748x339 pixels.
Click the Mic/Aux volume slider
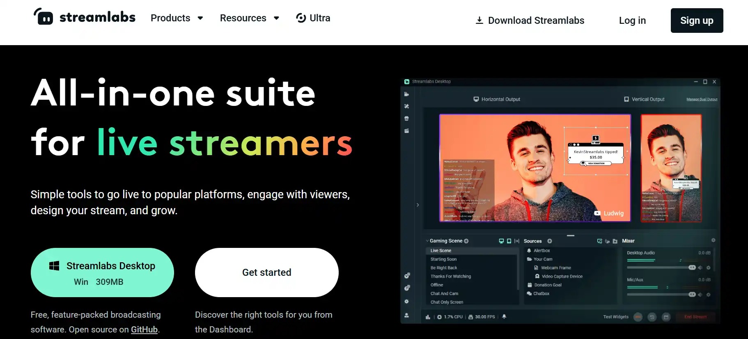click(661, 295)
